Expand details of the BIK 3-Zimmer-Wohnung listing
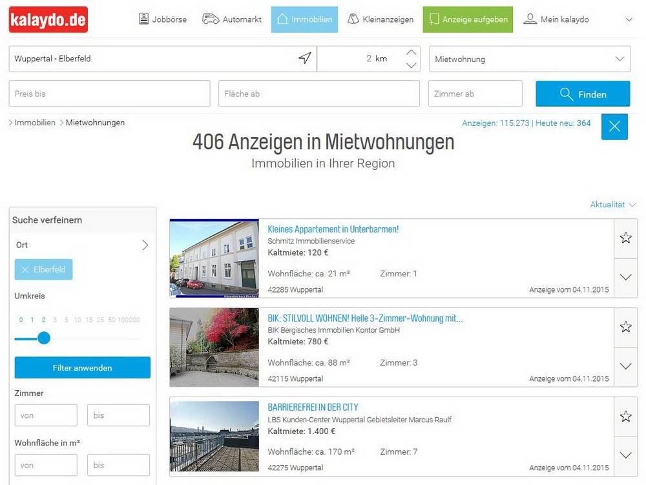The width and height of the screenshot is (646, 485). click(625, 367)
